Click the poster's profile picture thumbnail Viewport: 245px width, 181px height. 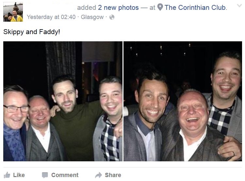click(13, 12)
